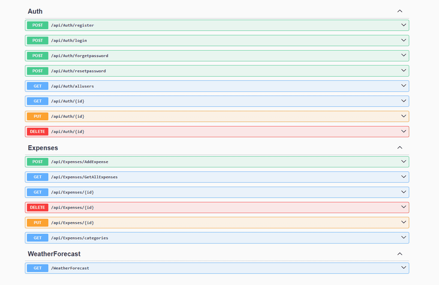
Task: Click the POST badge for /api/Auth/login
Action: point(38,41)
